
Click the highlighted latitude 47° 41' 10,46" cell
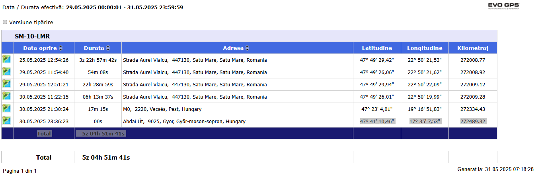[377, 121]
